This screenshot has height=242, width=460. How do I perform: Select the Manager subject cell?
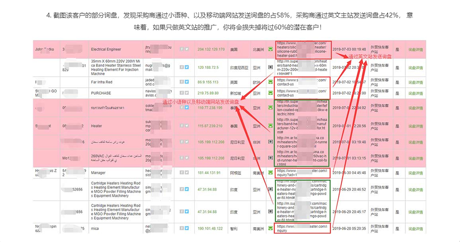98,172
